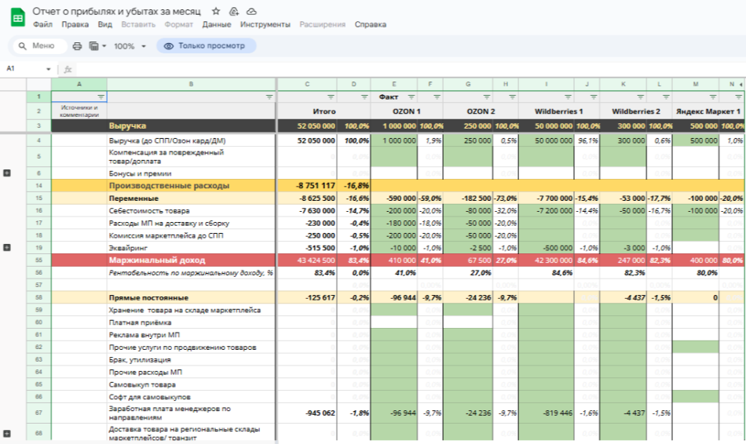The height and width of the screenshot is (444, 746).
Task: Select column G header
Action: pyautogui.click(x=468, y=84)
